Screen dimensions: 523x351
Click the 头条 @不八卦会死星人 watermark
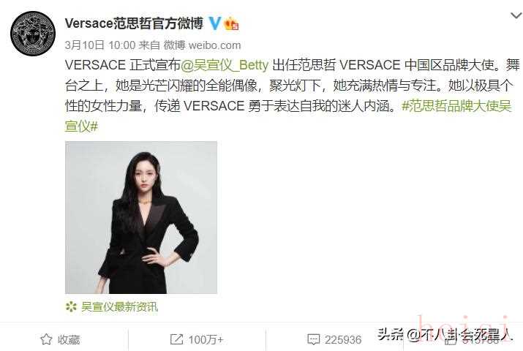point(445,334)
